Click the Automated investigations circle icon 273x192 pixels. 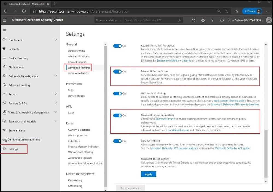(x=4, y=76)
